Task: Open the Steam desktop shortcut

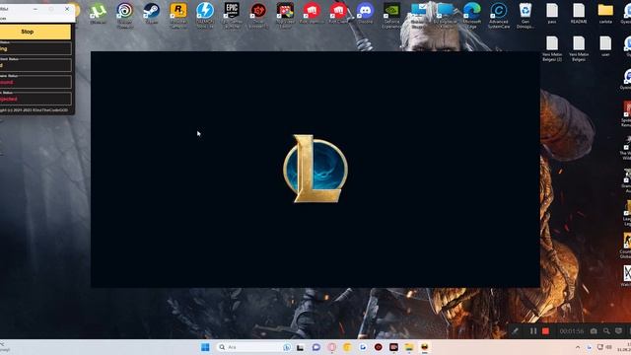Action: 151,13
